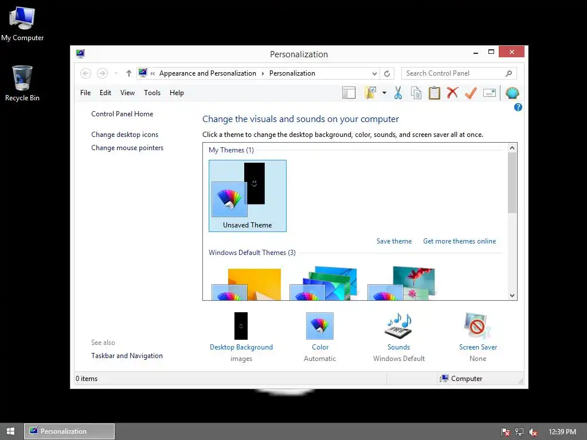Click the Personalization location icon in address bar

click(x=143, y=73)
